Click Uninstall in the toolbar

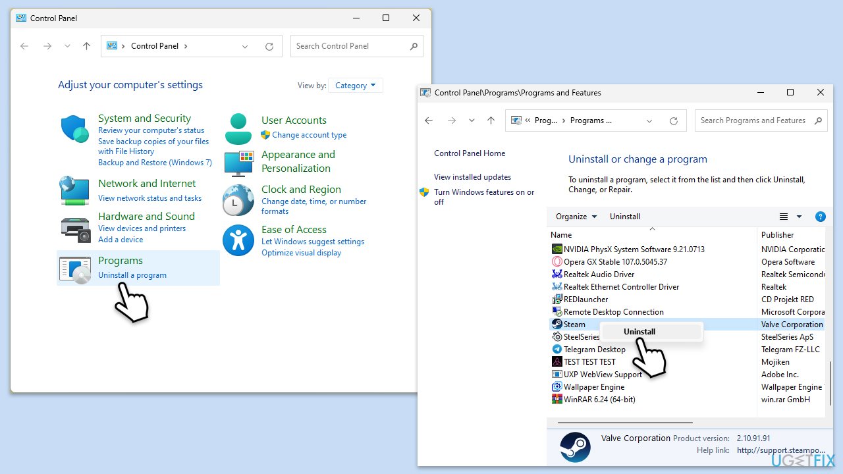click(625, 217)
